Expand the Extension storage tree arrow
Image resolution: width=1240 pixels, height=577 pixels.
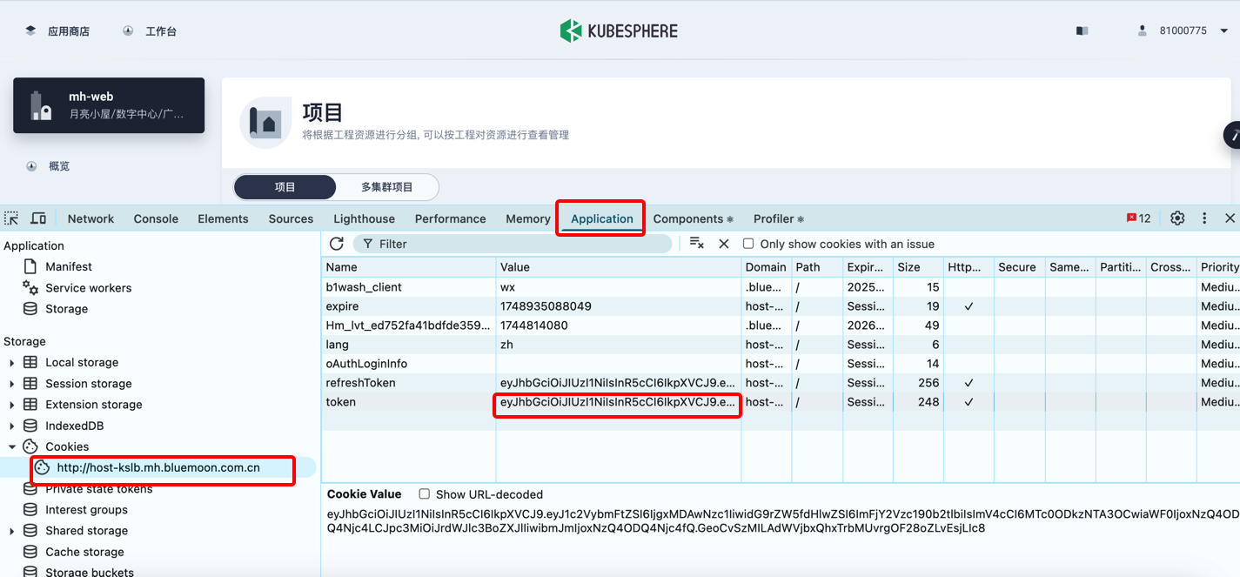click(11, 405)
